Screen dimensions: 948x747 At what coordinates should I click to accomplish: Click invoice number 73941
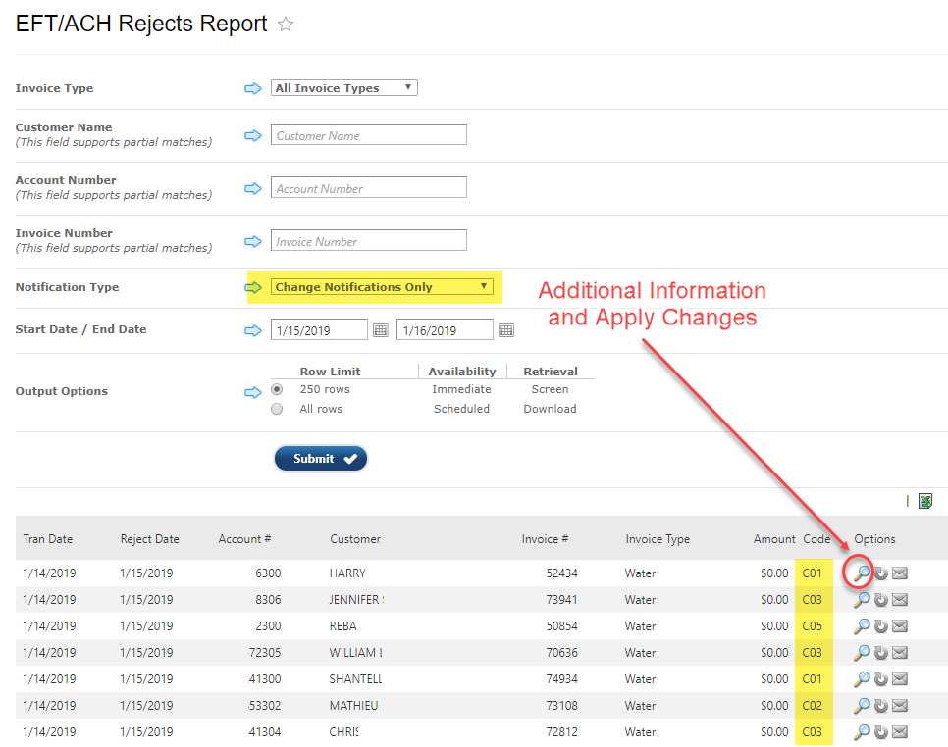click(x=562, y=600)
